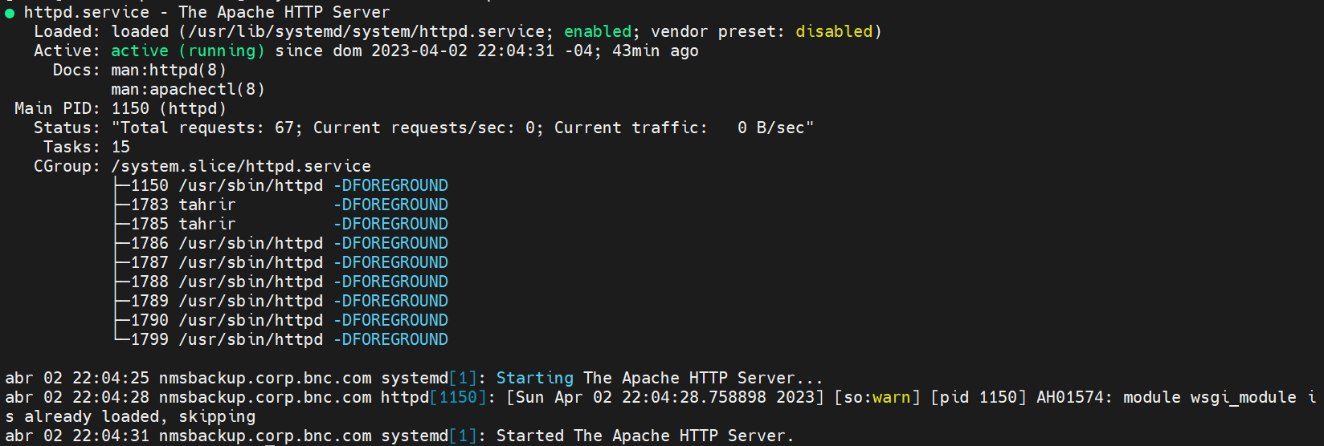This screenshot has width=1324, height=446.
Task: Click the yellow 'disabled' vendor preset text
Action: 833,31
